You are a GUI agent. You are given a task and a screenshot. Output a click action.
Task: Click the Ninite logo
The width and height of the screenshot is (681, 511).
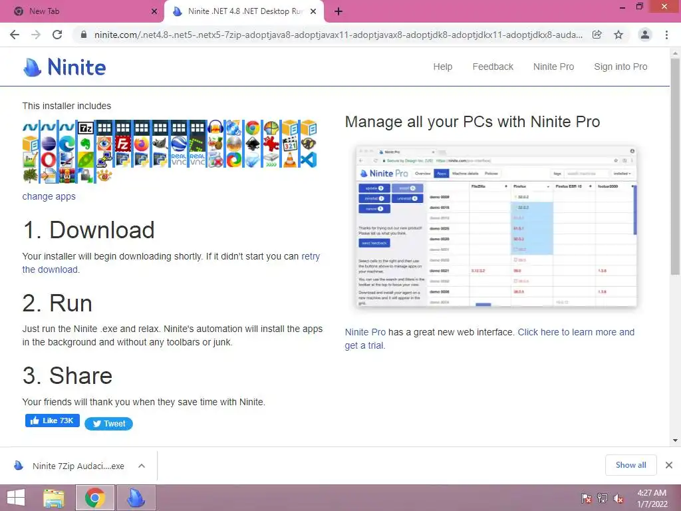[65, 67]
